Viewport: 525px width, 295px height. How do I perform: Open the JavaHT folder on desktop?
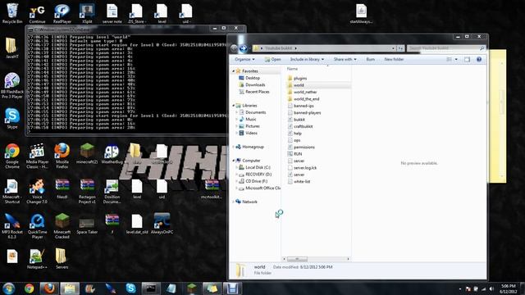[12, 48]
